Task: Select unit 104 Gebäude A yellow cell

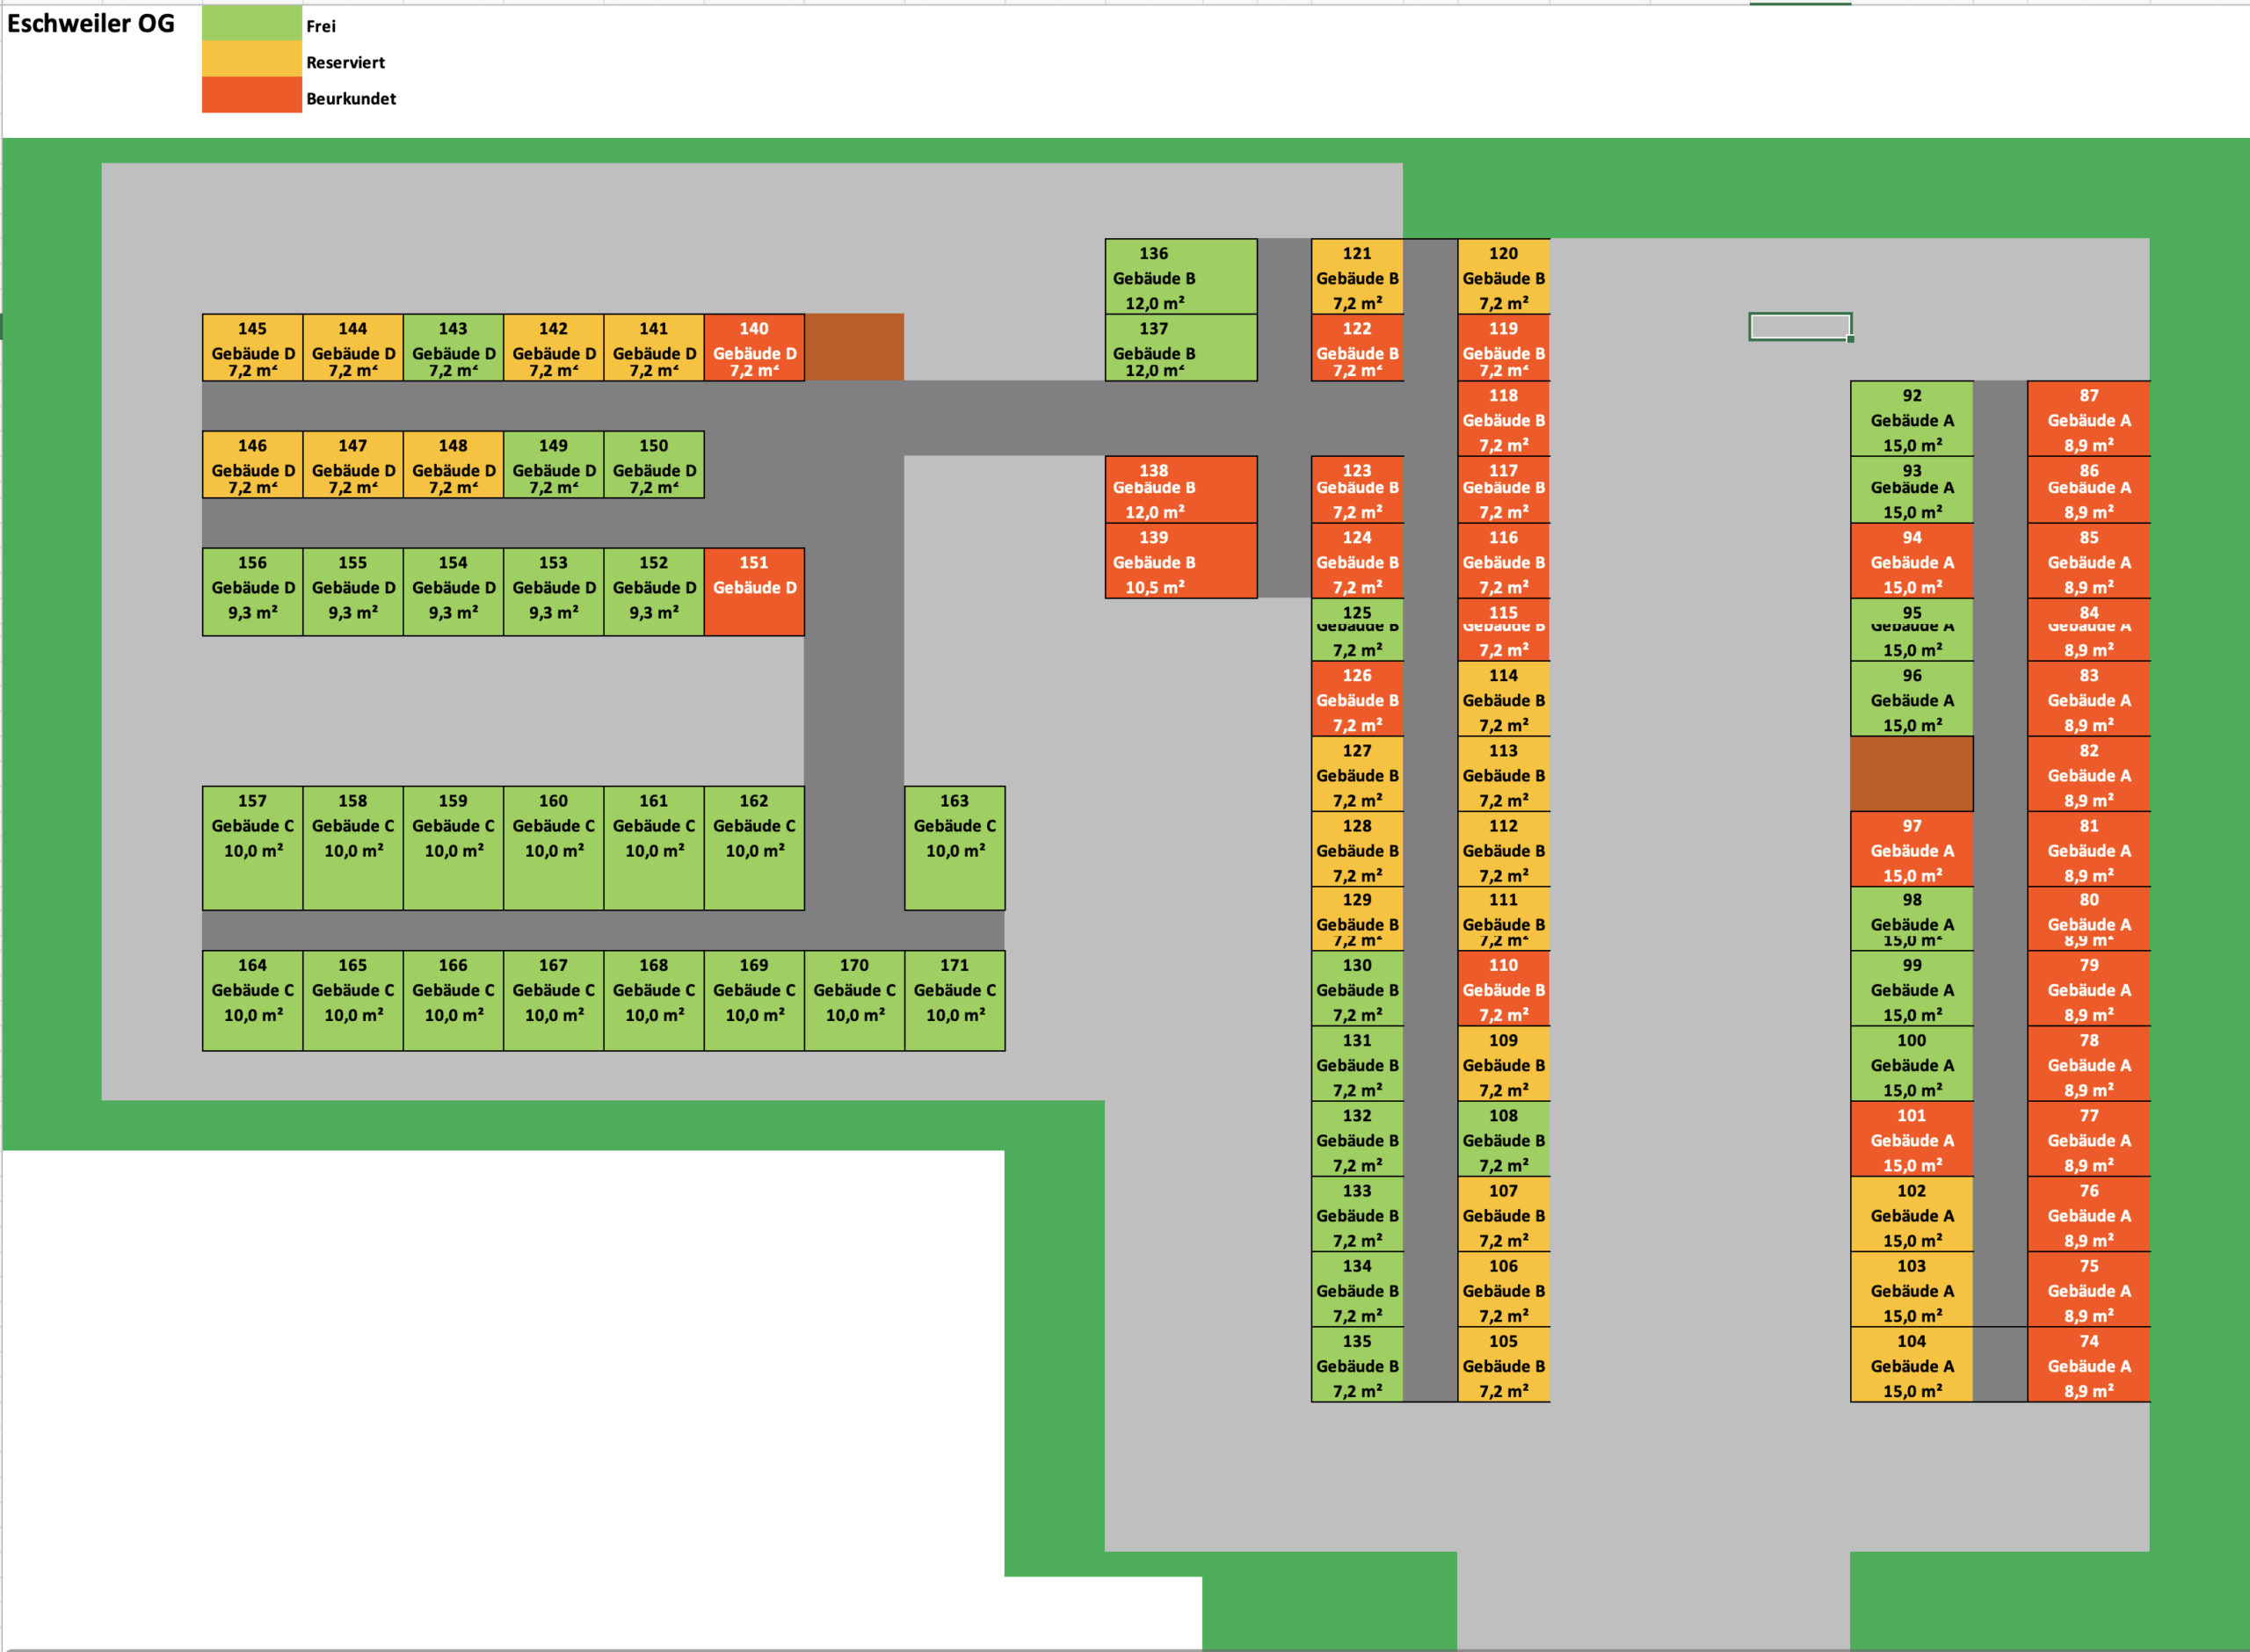Action: pos(1911,1365)
